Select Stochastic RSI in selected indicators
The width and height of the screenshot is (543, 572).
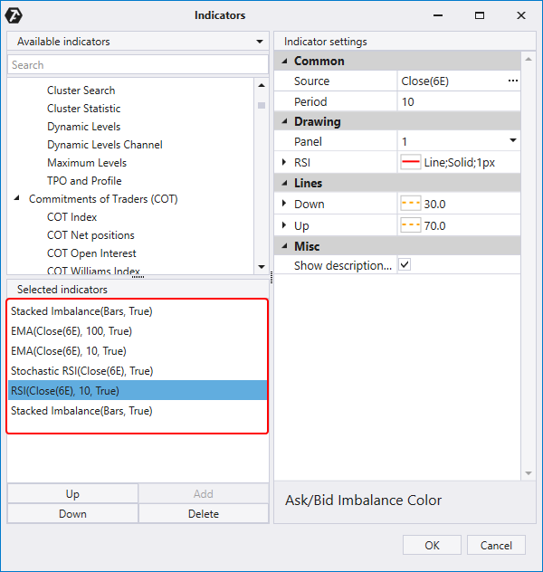(x=81, y=371)
